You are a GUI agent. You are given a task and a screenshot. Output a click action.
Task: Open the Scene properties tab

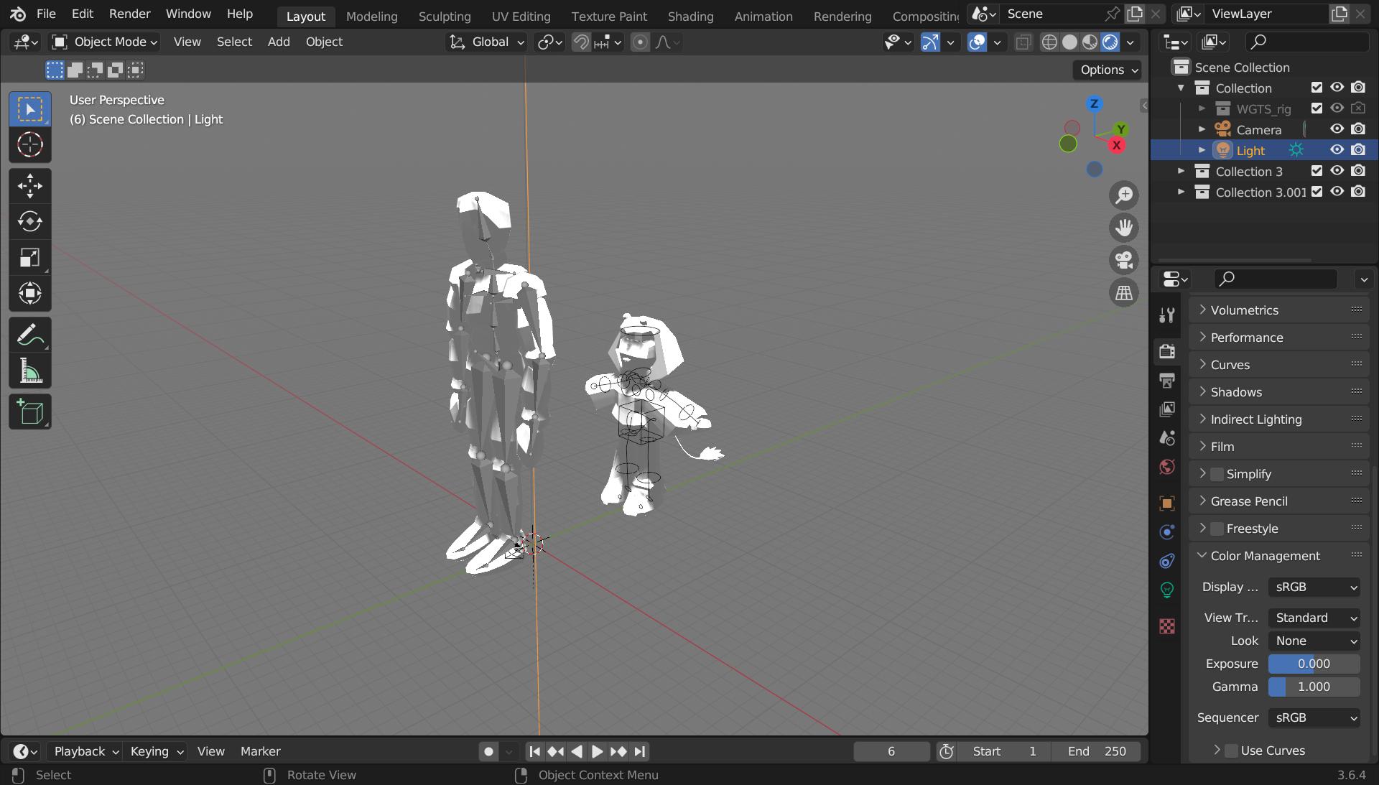click(1167, 438)
